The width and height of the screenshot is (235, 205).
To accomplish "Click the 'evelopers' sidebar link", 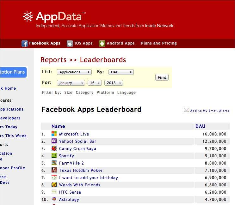I will [10, 118].
